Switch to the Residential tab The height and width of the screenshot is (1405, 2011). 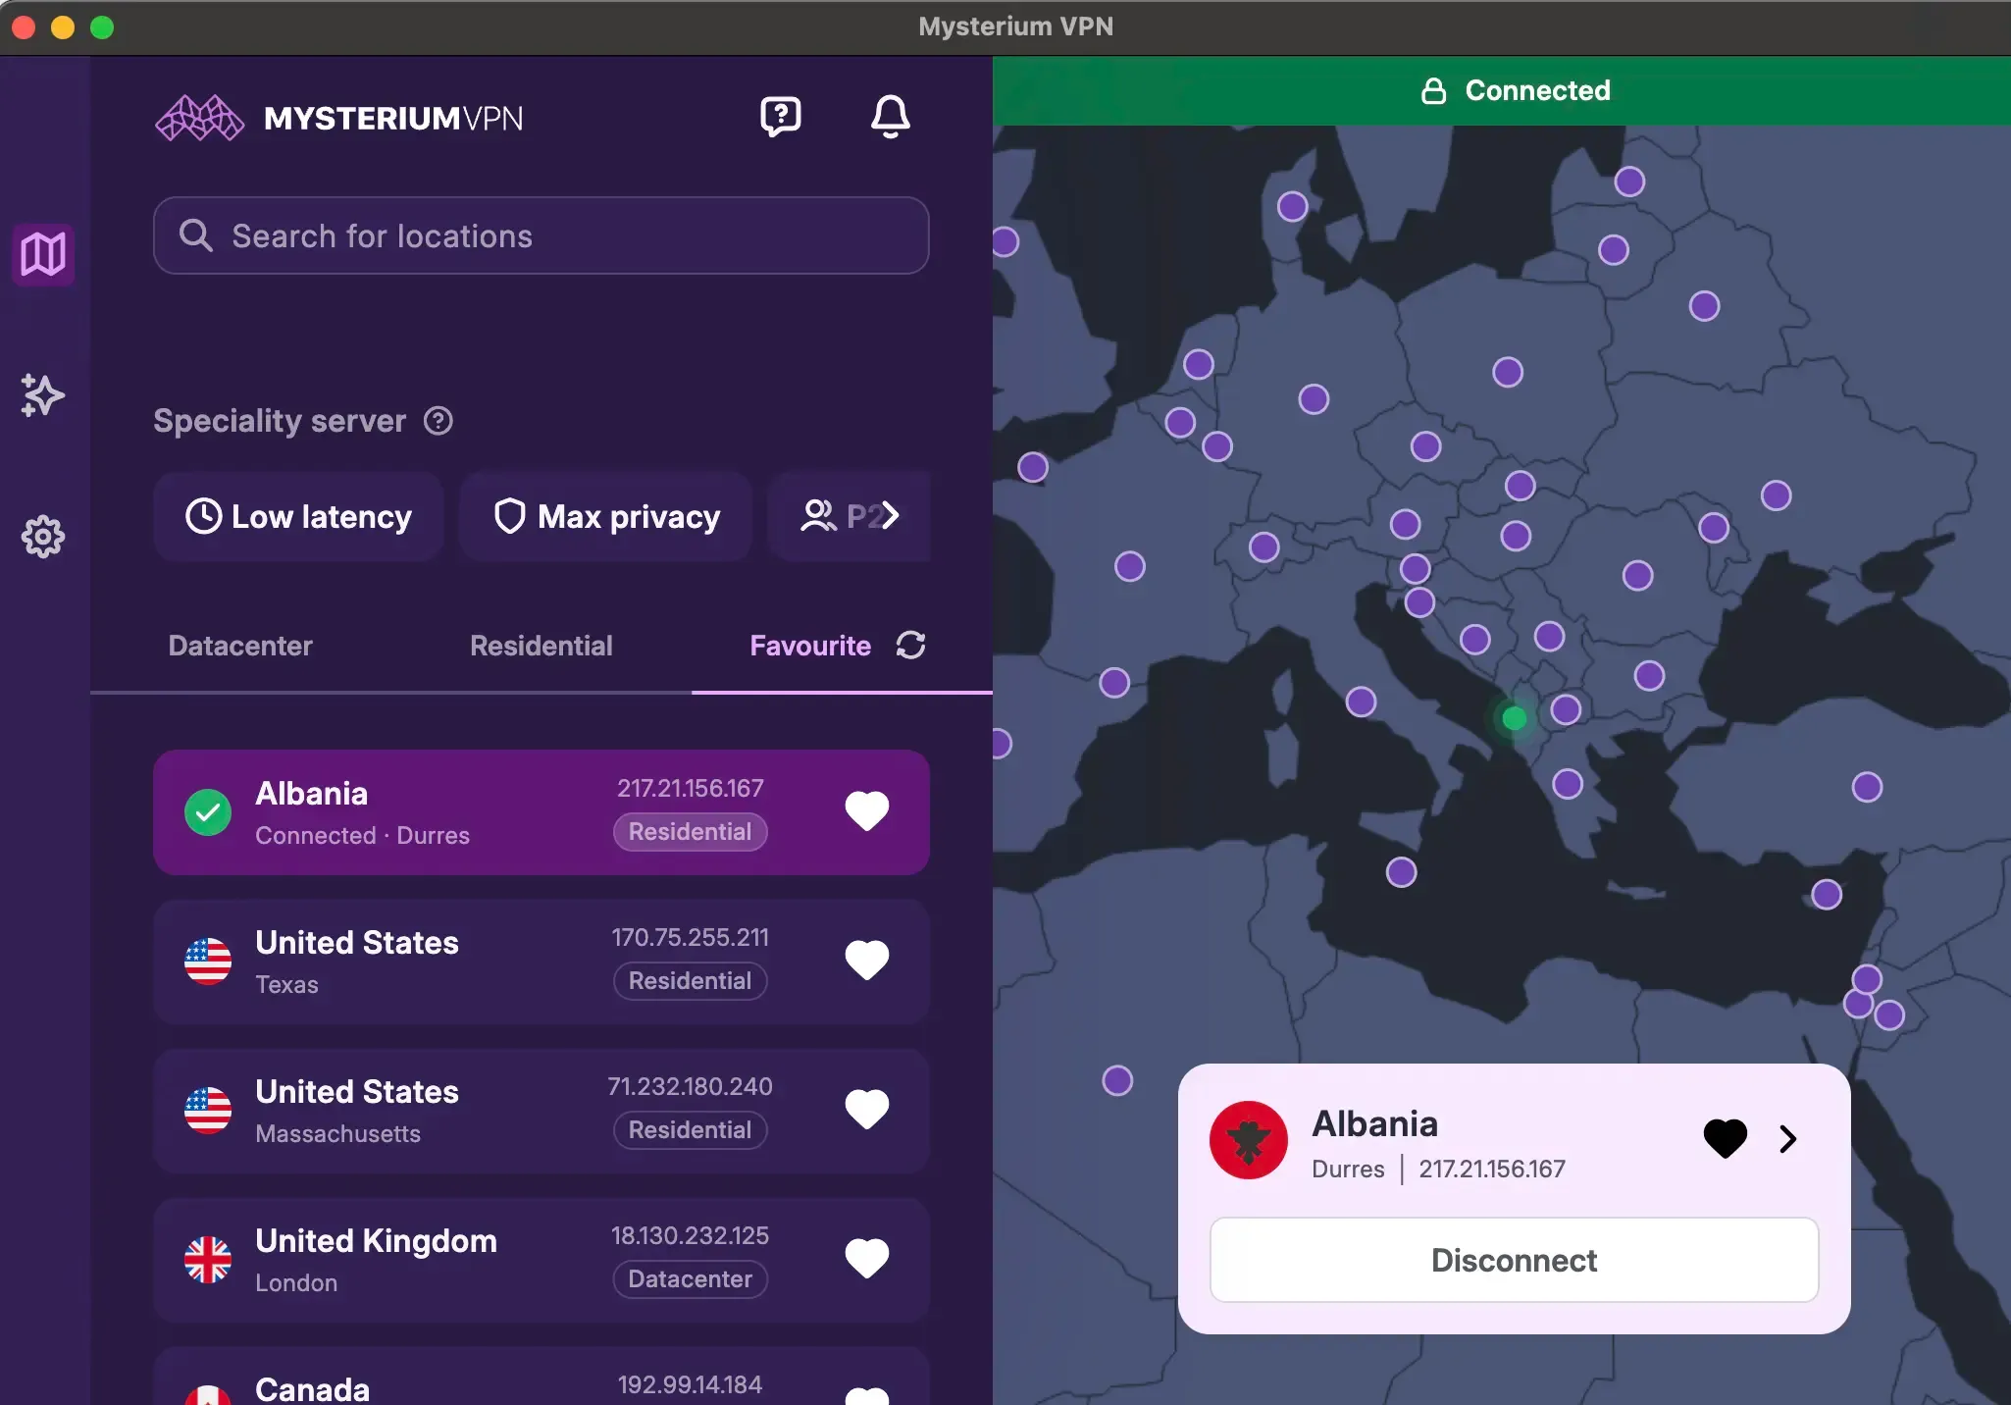[x=541, y=646]
